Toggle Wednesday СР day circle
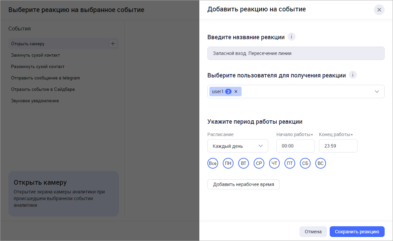The width and height of the screenshot is (393, 241). click(x=259, y=164)
